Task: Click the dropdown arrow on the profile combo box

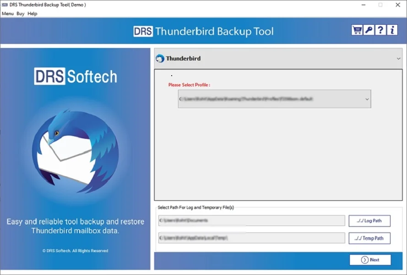Action: [366, 99]
